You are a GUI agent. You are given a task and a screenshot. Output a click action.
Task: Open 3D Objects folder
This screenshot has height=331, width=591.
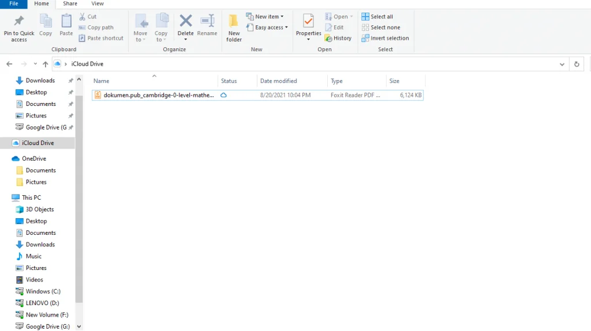[x=40, y=209]
